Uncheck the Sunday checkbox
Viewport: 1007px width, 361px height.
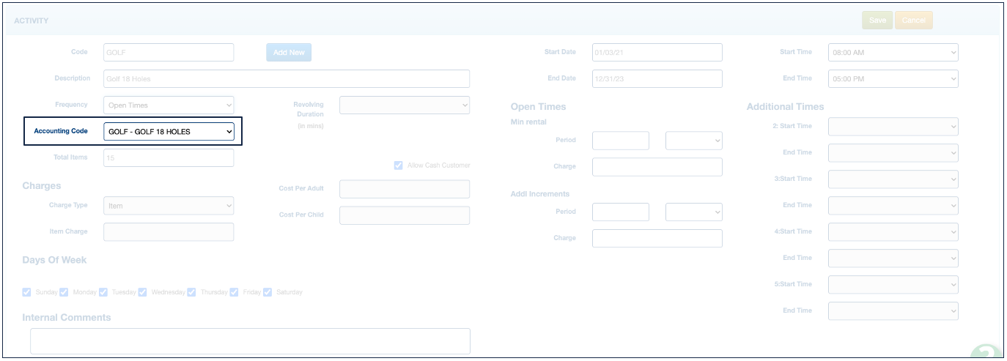pos(27,292)
